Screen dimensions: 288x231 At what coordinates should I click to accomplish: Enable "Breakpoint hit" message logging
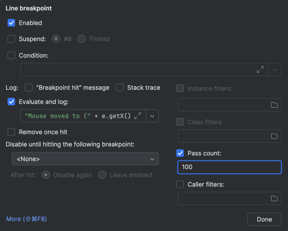pyautogui.click(x=29, y=87)
